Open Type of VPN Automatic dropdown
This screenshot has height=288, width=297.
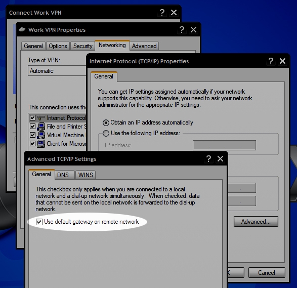coord(57,71)
